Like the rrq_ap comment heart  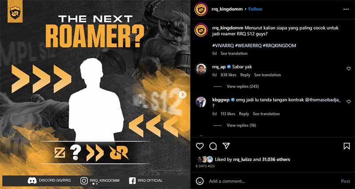click(349, 69)
